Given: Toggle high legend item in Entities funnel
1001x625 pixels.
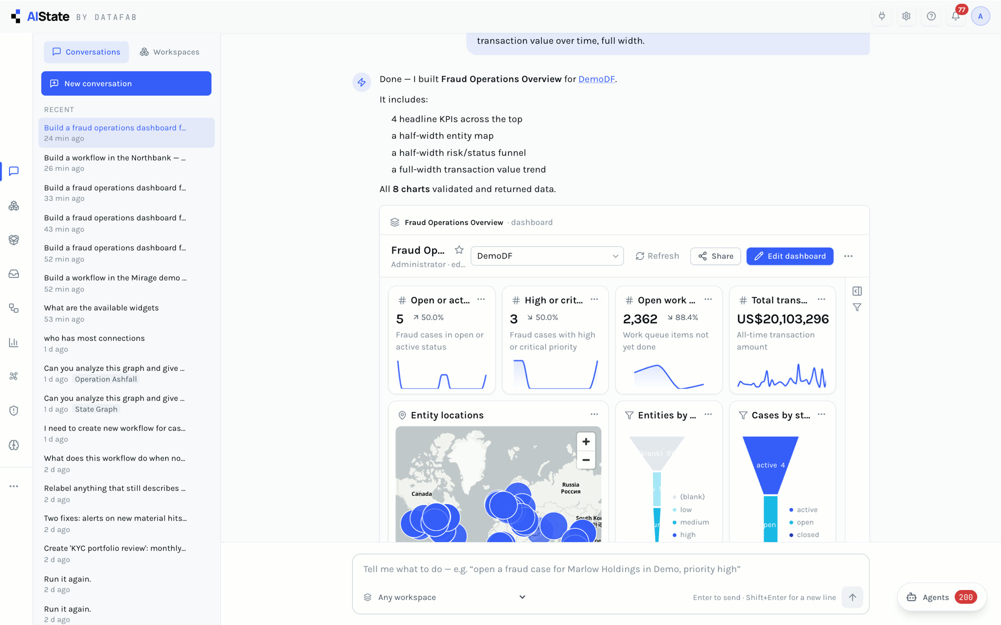Looking at the screenshot, I should pos(684,534).
